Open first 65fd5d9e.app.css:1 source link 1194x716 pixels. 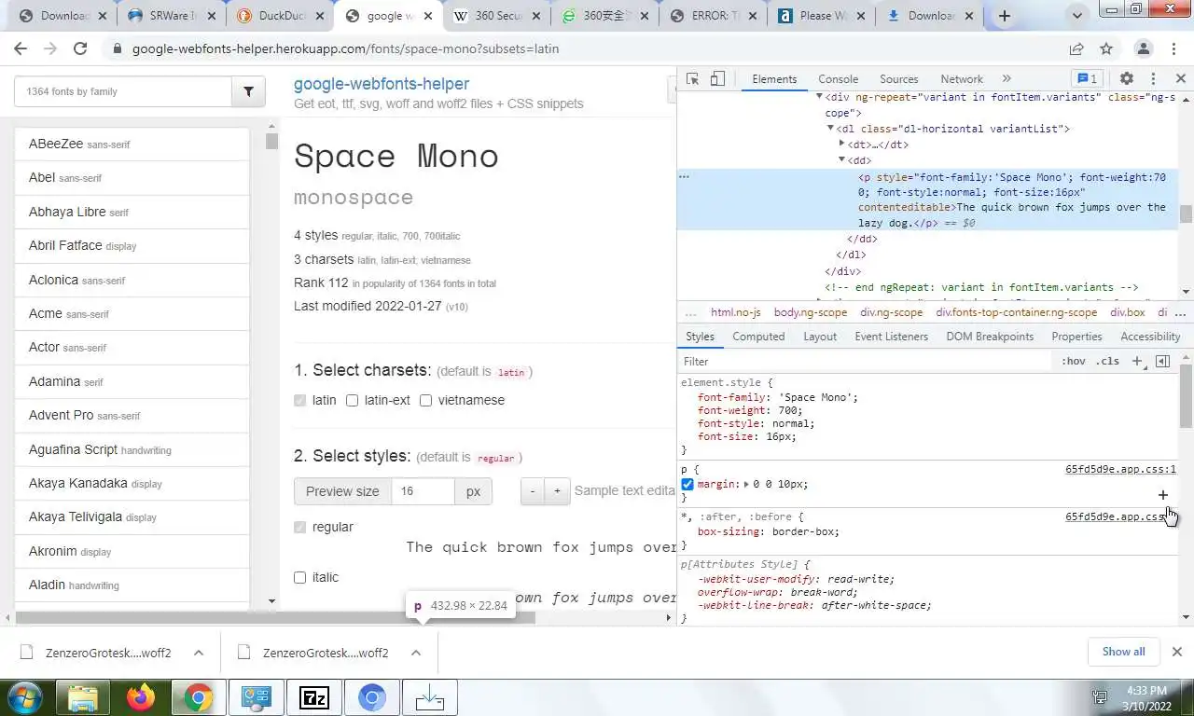1120,470
